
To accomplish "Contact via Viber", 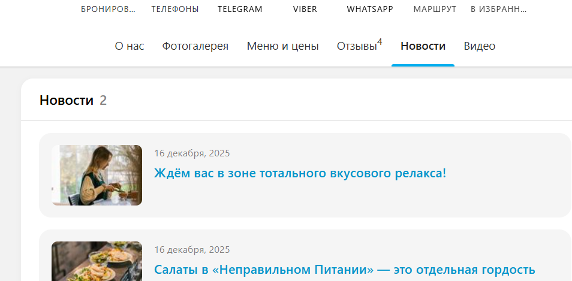I will 305,10.
